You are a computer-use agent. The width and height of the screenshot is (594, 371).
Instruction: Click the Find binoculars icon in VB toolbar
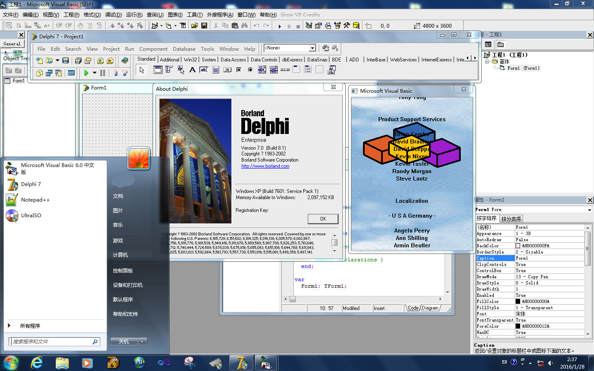[245, 26]
